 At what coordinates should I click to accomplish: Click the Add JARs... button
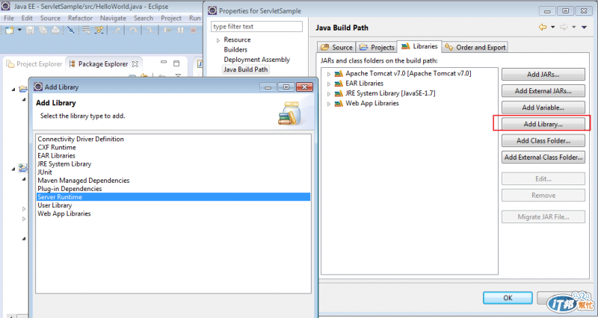[543, 74]
